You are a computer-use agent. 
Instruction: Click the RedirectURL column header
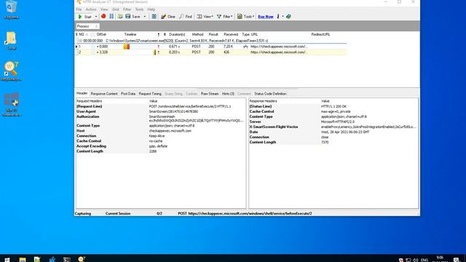pos(320,34)
